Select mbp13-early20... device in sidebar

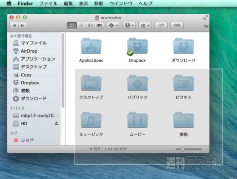pos(36,115)
